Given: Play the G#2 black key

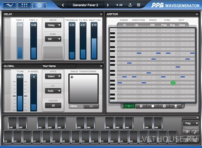Looking at the screenshot, I should pyautogui.click(x=51, y=123).
